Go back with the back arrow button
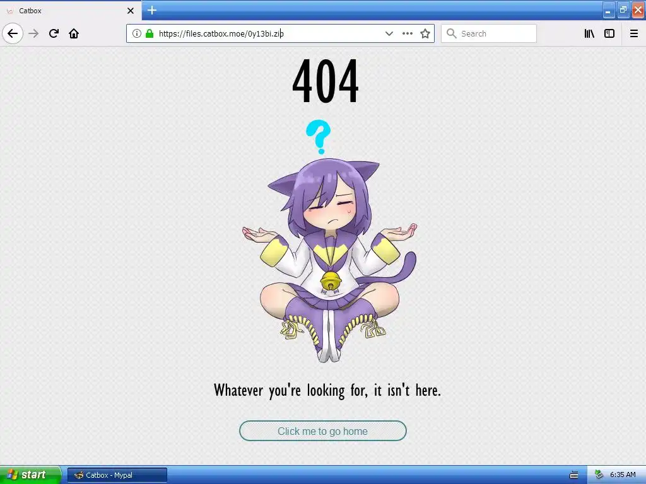 (x=13, y=33)
